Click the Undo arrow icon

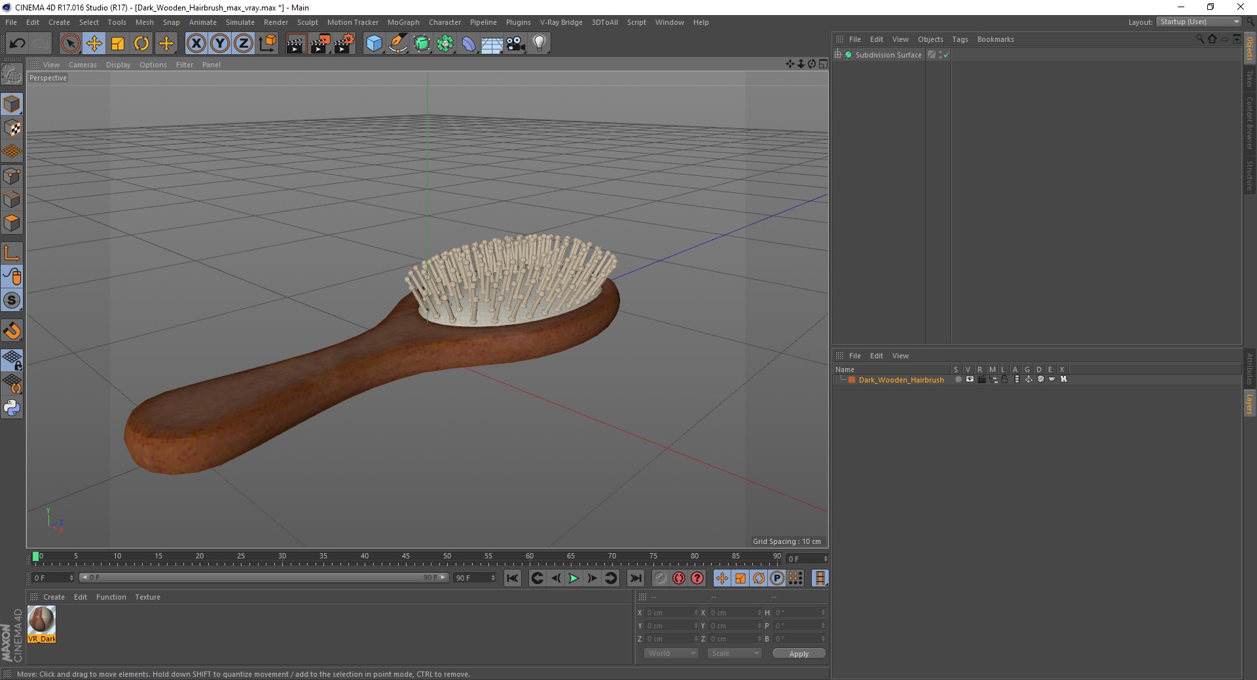pyautogui.click(x=17, y=44)
